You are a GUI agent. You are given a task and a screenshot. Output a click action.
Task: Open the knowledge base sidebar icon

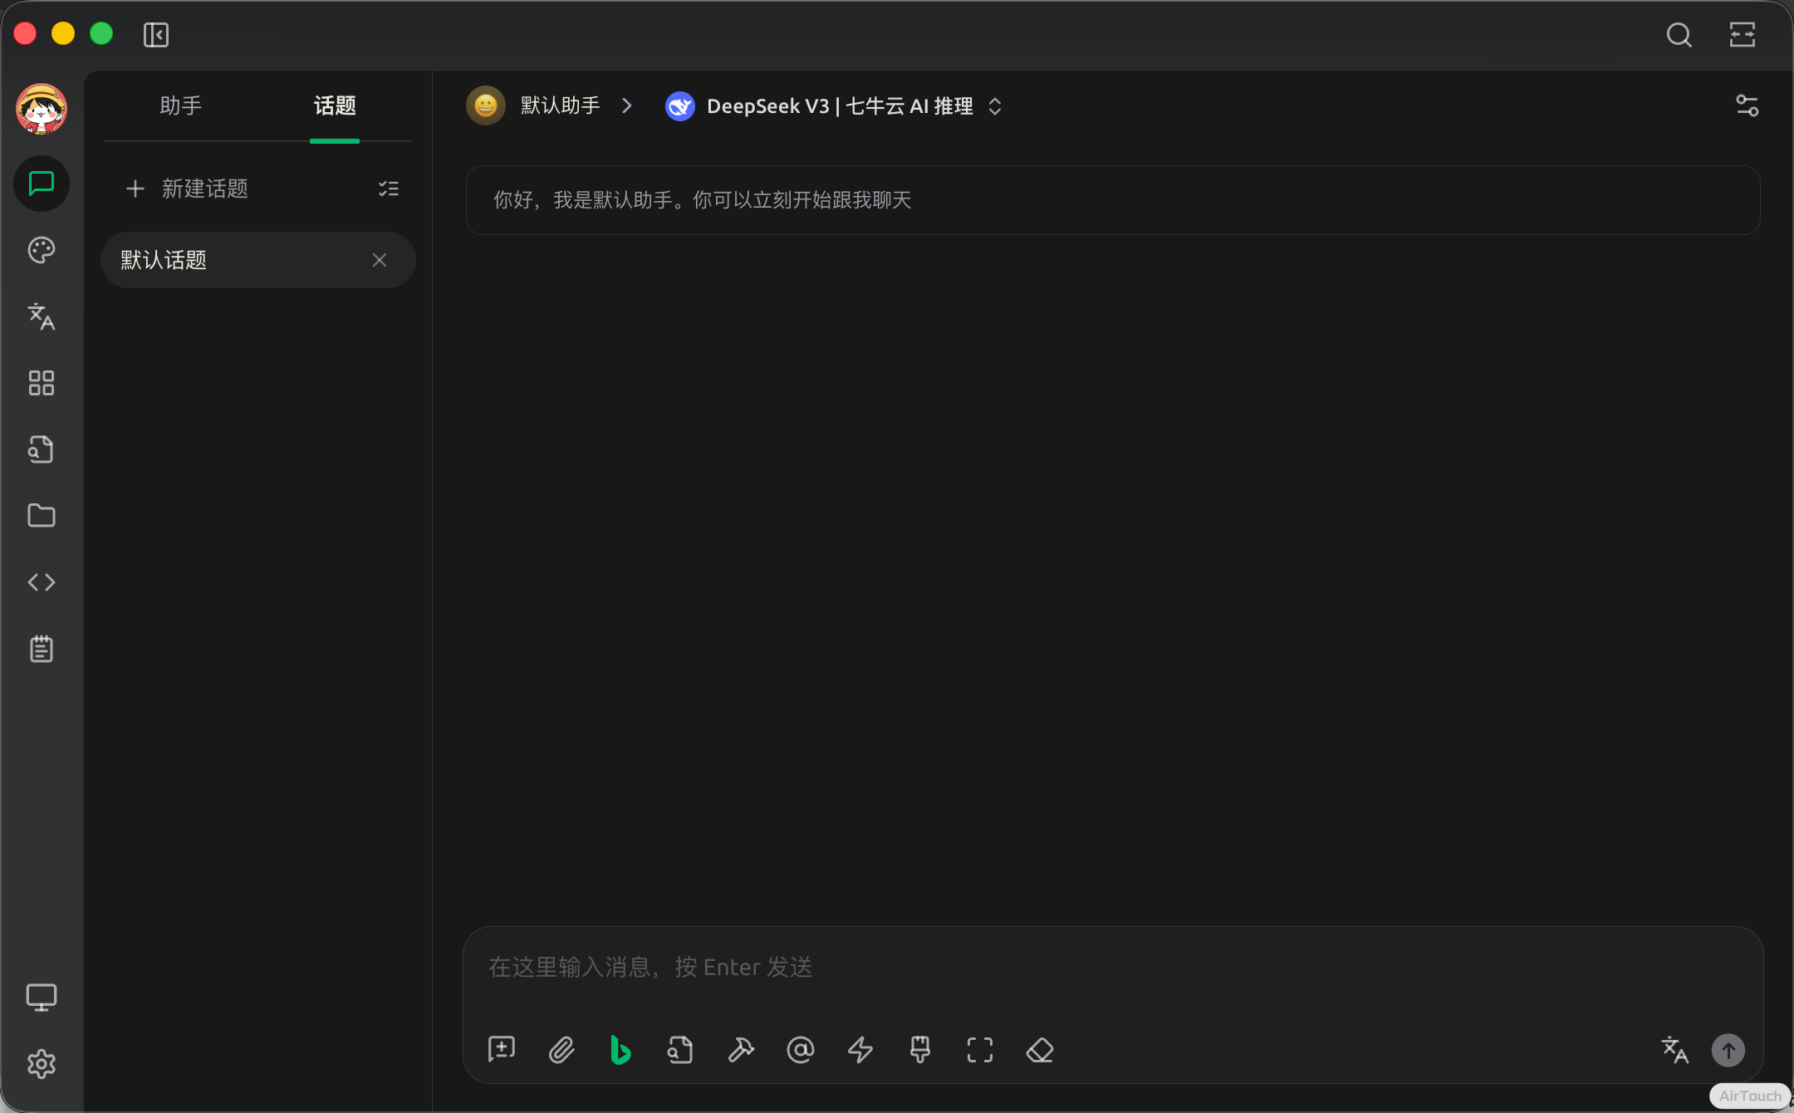[x=41, y=449]
